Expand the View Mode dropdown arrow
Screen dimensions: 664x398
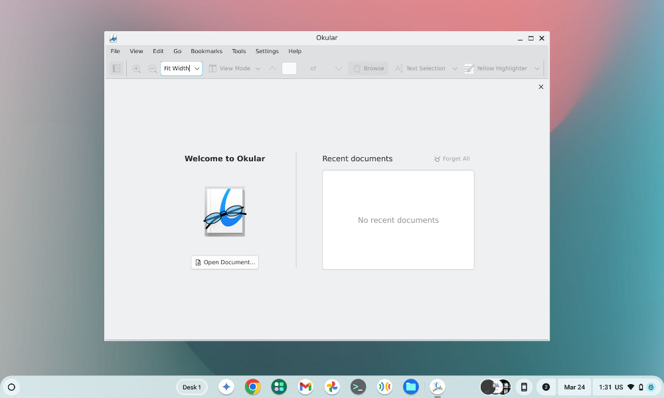tap(258, 68)
